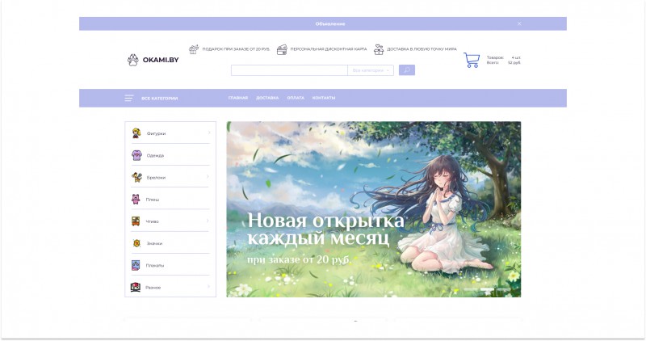The image size is (646, 341).
Task: Open the Одежда category link
Action: (155, 156)
